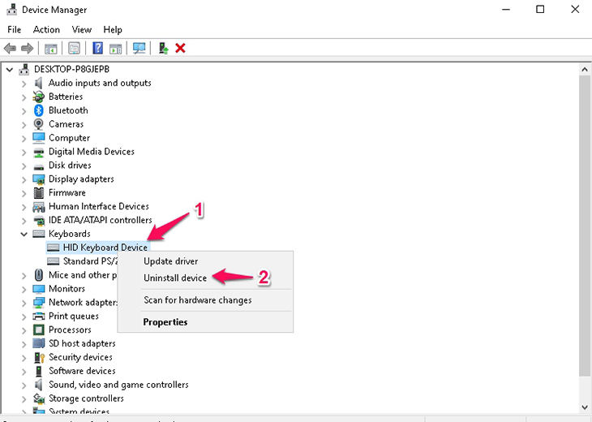Image resolution: width=592 pixels, height=422 pixels.
Task: Expand the Digital Media Devices category
Action: (24, 153)
